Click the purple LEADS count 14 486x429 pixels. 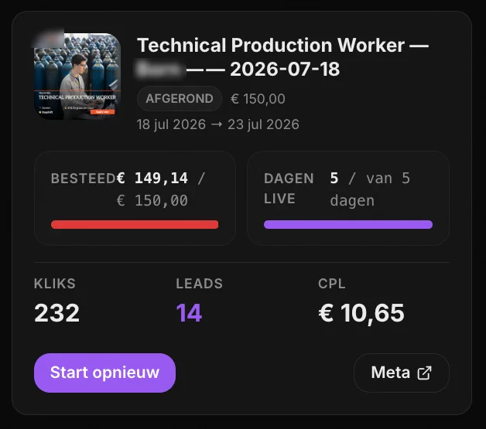[x=189, y=313]
